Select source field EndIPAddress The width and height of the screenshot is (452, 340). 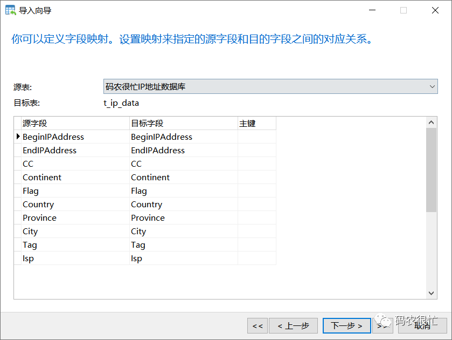click(x=75, y=150)
